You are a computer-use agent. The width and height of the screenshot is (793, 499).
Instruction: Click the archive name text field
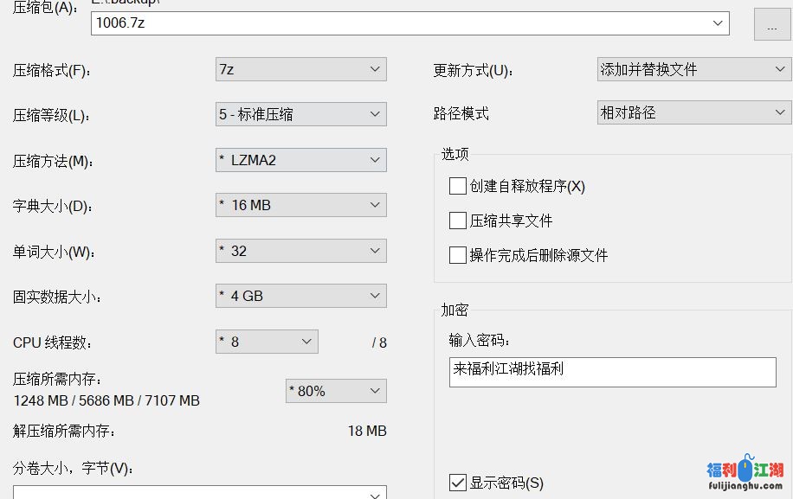click(398, 23)
